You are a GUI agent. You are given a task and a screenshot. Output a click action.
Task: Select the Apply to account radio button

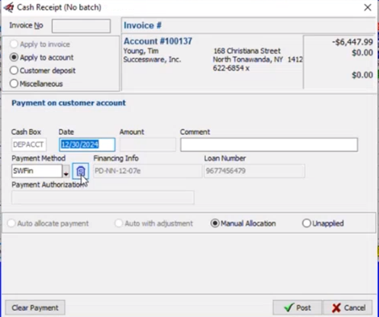point(42,57)
